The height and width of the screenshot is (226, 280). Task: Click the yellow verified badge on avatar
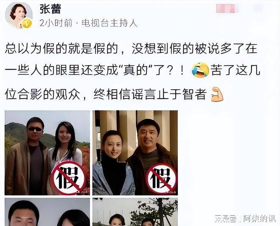point(27,23)
